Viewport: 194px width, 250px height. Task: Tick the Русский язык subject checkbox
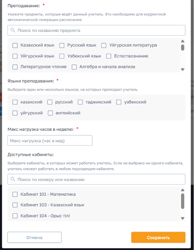coord(62,46)
